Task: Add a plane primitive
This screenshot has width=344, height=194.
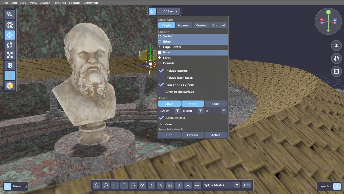Action: point(152,185)
